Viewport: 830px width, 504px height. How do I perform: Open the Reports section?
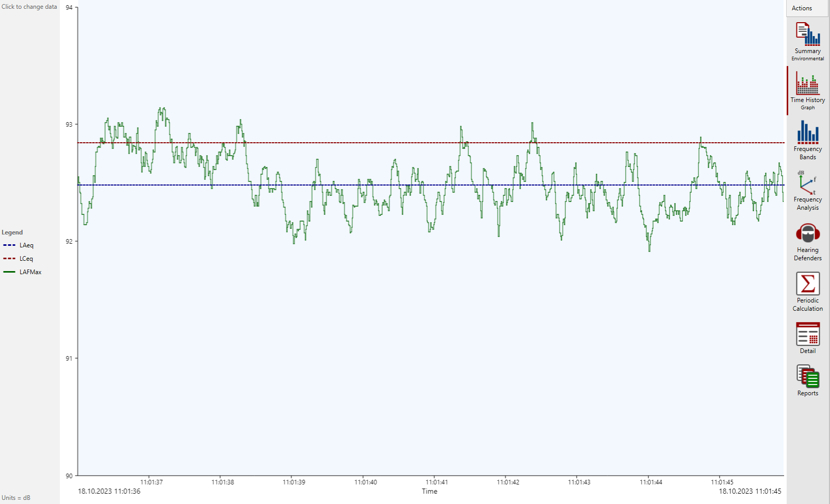click(x=808, y=380)
